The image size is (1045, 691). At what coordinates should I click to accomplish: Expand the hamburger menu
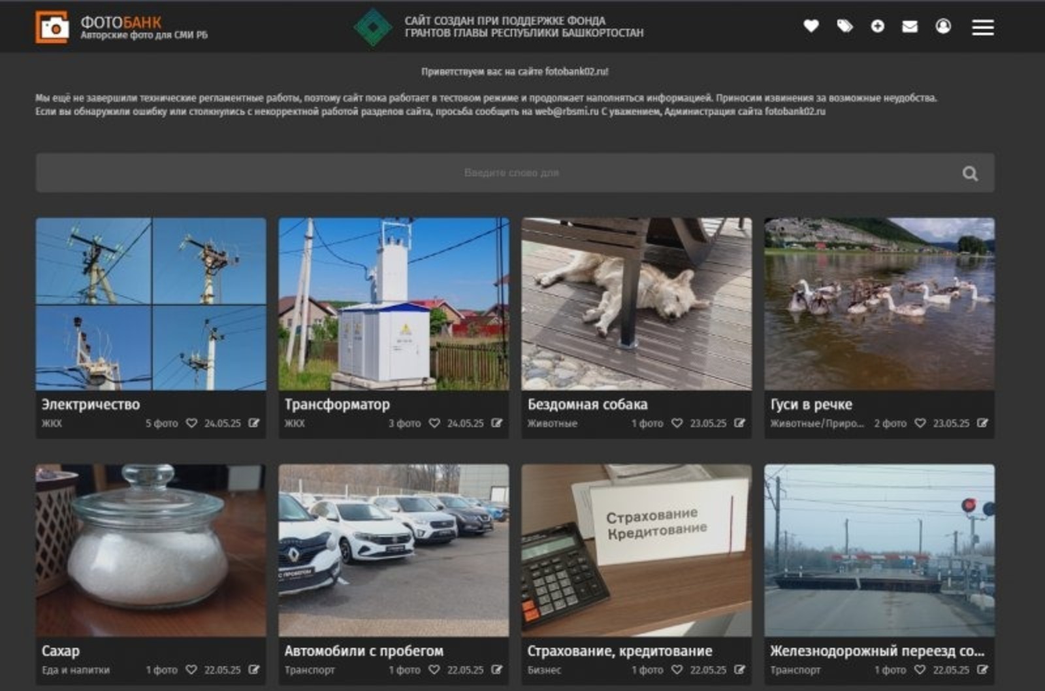click(x=982, y=27)
